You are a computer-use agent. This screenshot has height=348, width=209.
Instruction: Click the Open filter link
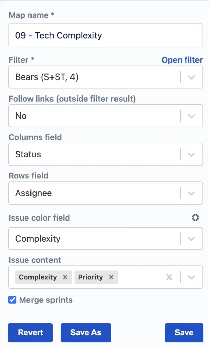point(182,60)
